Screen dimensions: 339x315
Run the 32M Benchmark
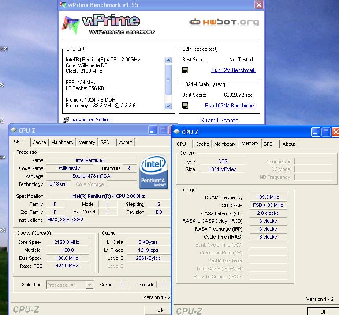[233, 70]
